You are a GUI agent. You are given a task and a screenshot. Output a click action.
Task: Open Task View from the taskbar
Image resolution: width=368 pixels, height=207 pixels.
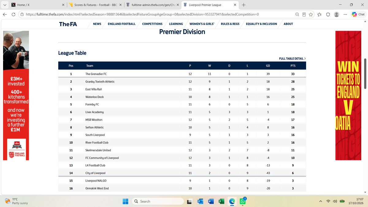[190, 201]
